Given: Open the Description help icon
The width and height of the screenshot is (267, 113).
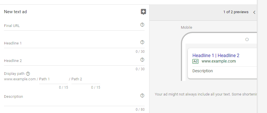Looking at the screenshot, I should coord(142,96).
